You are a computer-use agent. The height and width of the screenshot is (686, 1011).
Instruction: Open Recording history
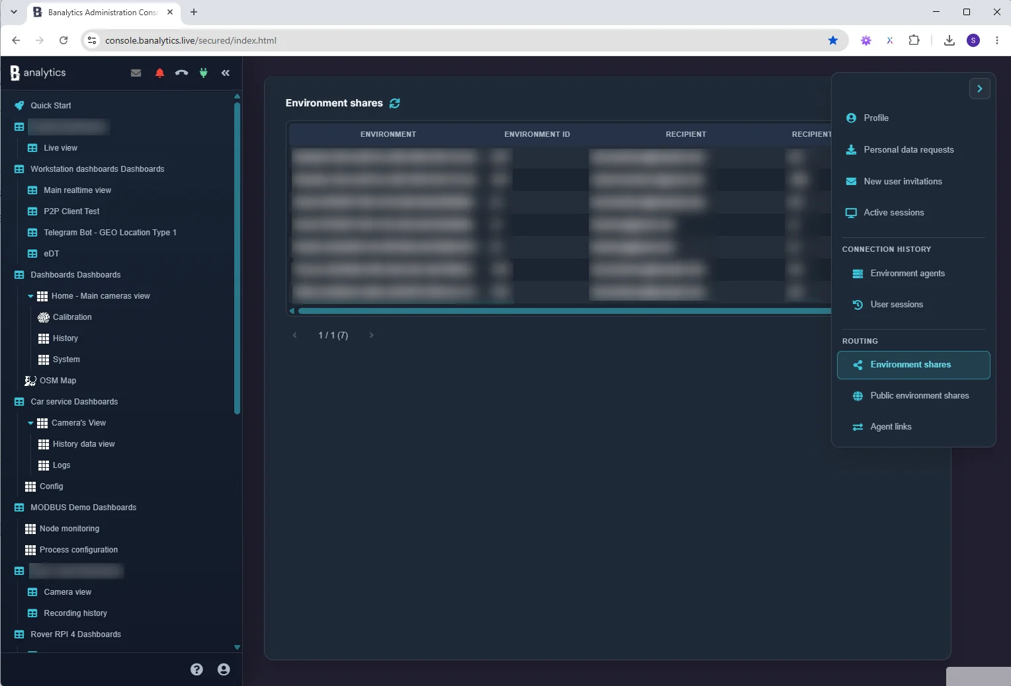click(75, 613)
